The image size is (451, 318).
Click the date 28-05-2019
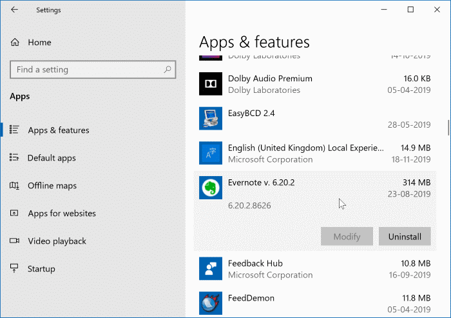pyautogui.click(x=409, y=124)
